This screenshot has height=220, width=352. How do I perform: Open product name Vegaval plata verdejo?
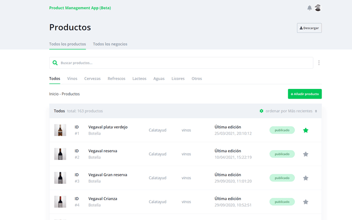tap(108, 127)
